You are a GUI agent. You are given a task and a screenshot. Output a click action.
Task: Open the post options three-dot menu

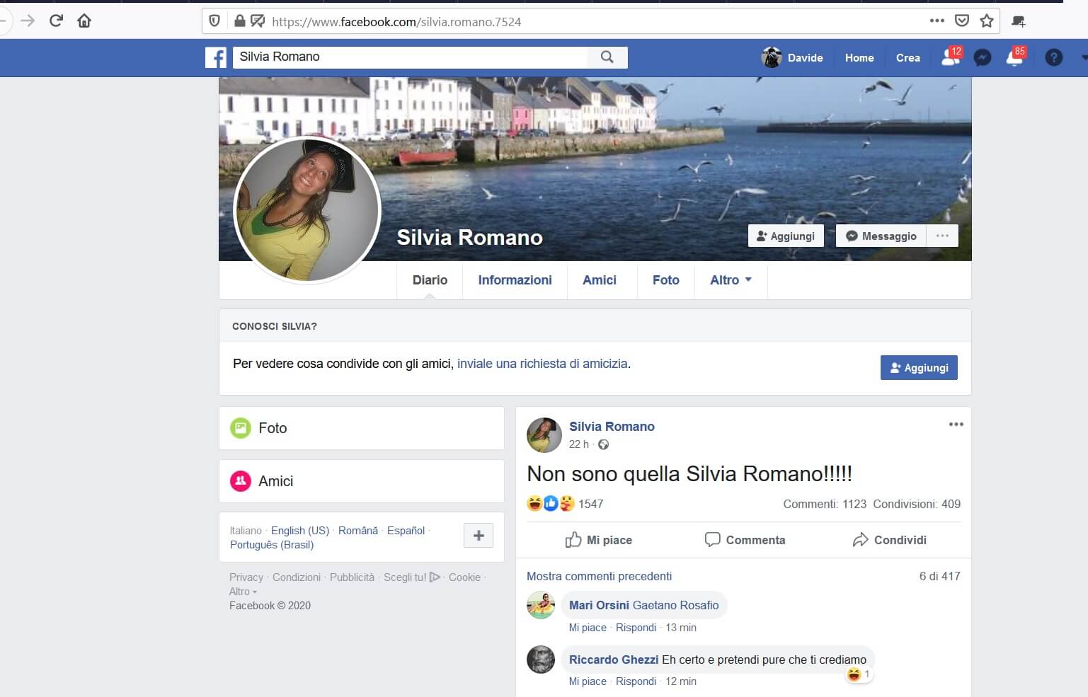(956, 425)
